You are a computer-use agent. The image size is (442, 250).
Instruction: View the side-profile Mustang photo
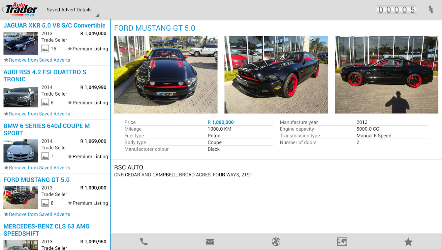(x=387, y=75)
